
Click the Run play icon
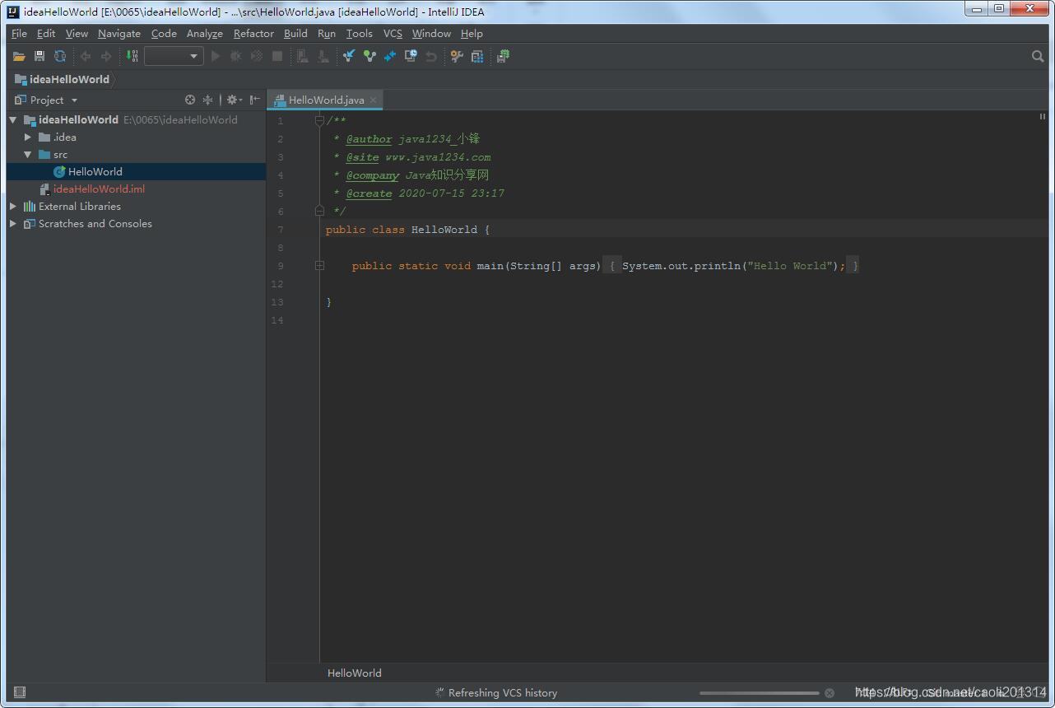(216, 56)
